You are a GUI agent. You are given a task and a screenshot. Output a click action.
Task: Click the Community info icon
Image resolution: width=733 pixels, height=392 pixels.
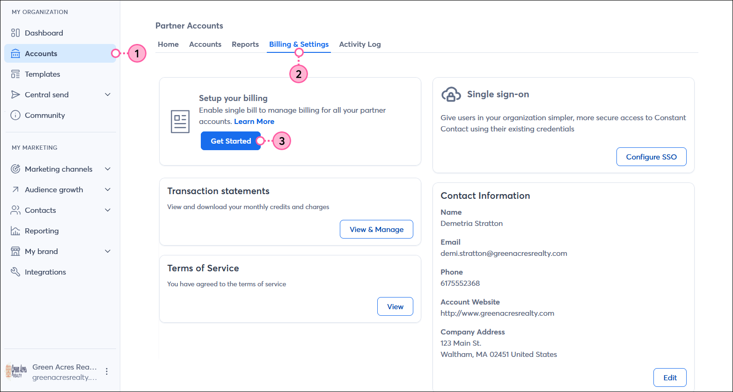tap(15, 115)
